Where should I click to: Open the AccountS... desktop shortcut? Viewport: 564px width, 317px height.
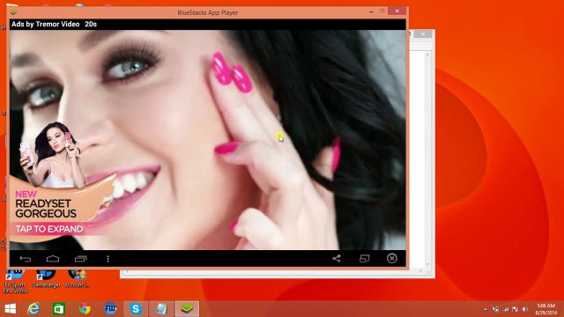[x=77, y=278]
